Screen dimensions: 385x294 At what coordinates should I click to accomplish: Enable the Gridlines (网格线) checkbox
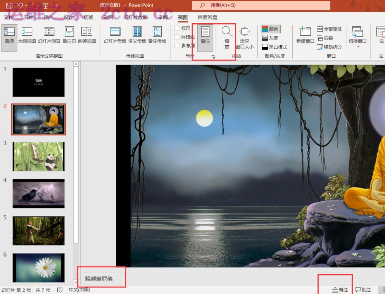click(177, 37)
